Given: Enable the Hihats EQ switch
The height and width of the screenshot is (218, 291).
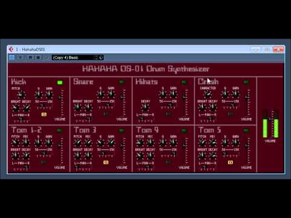Looking at the screenshot, I should click(x=168, y=114).
